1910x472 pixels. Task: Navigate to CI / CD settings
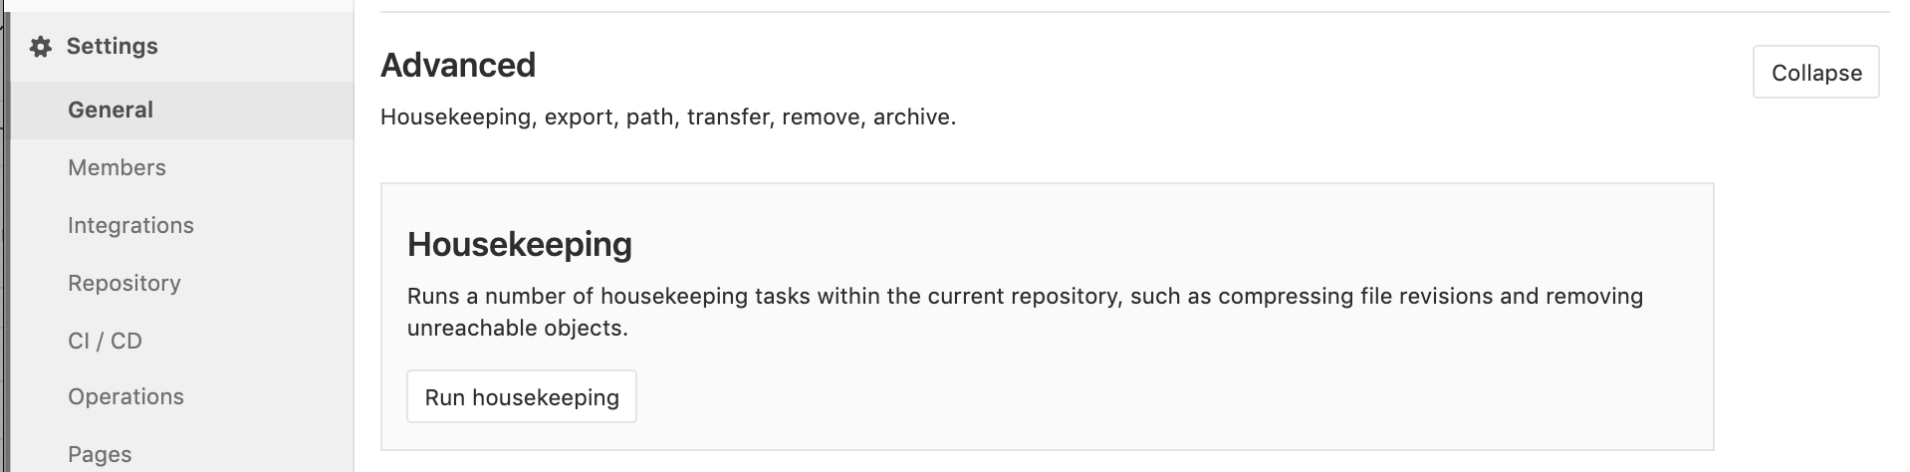tap(105, 341)
